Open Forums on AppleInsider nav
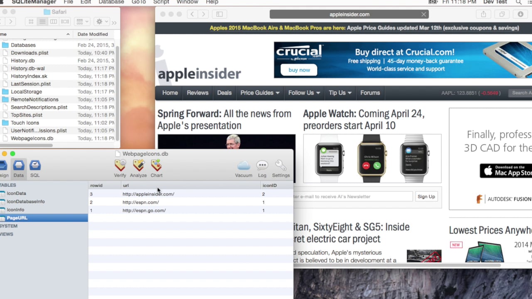Image resolution: width=532 pixels, height=299 pixels. click(x=370, y=93)
